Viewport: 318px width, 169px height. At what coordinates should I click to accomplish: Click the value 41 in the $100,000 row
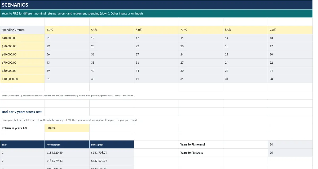[x=156, y=79]
